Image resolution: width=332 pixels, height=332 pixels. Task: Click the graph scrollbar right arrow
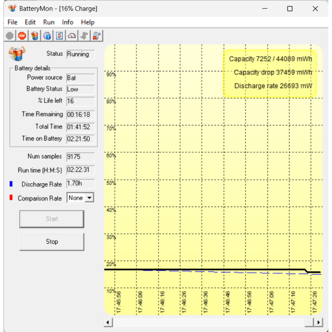[x=318, y=322]
